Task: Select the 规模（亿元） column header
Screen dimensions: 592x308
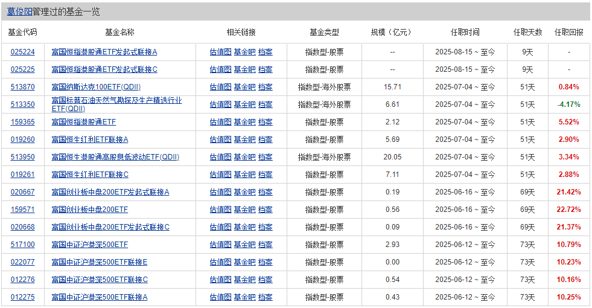Action: click(x=392, y=33)
